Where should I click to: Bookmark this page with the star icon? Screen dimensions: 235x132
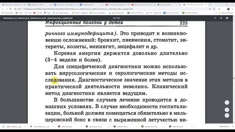point(214,9)
